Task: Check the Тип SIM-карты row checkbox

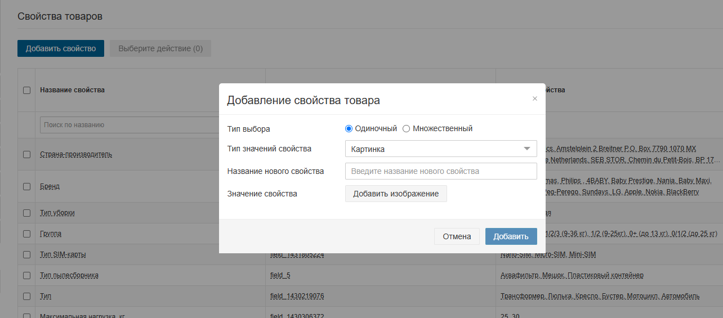Action: tap(26, 254)
